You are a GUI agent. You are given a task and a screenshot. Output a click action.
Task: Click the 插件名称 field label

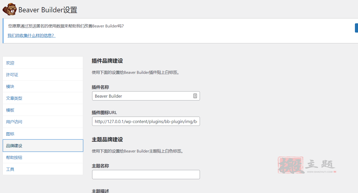100,87
